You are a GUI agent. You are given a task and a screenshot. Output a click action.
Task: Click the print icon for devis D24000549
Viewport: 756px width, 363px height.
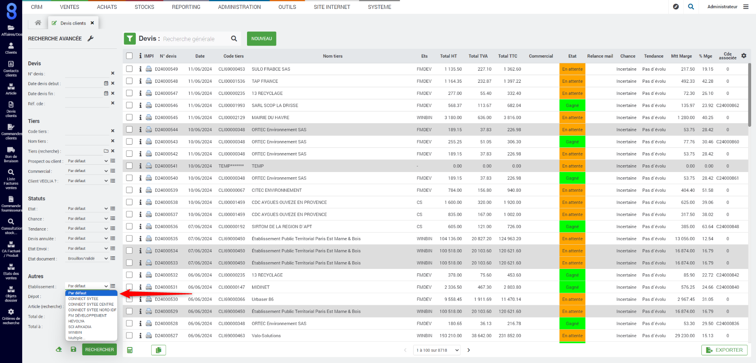[149, 69]
